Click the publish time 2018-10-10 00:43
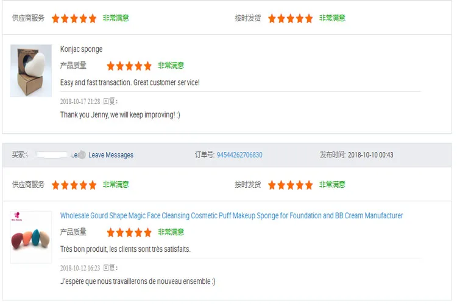457x304 pixels. pos(370,155)
